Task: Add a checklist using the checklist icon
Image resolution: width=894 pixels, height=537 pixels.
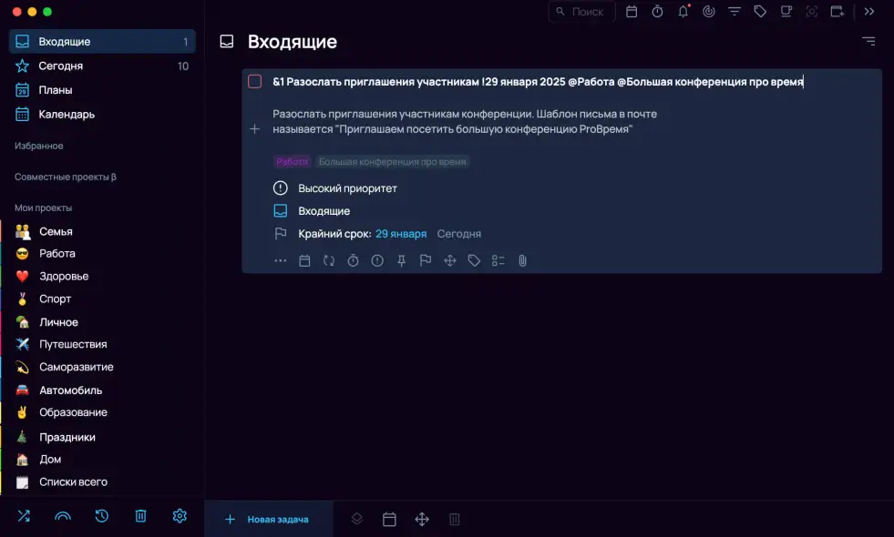Action: point(498,260)
